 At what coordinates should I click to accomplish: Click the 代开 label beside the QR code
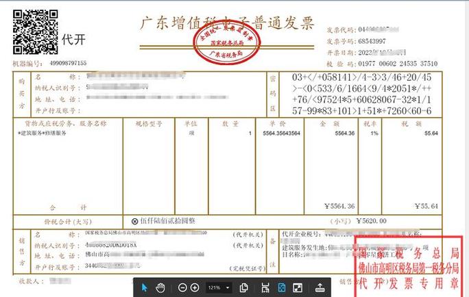click(73, 40)
